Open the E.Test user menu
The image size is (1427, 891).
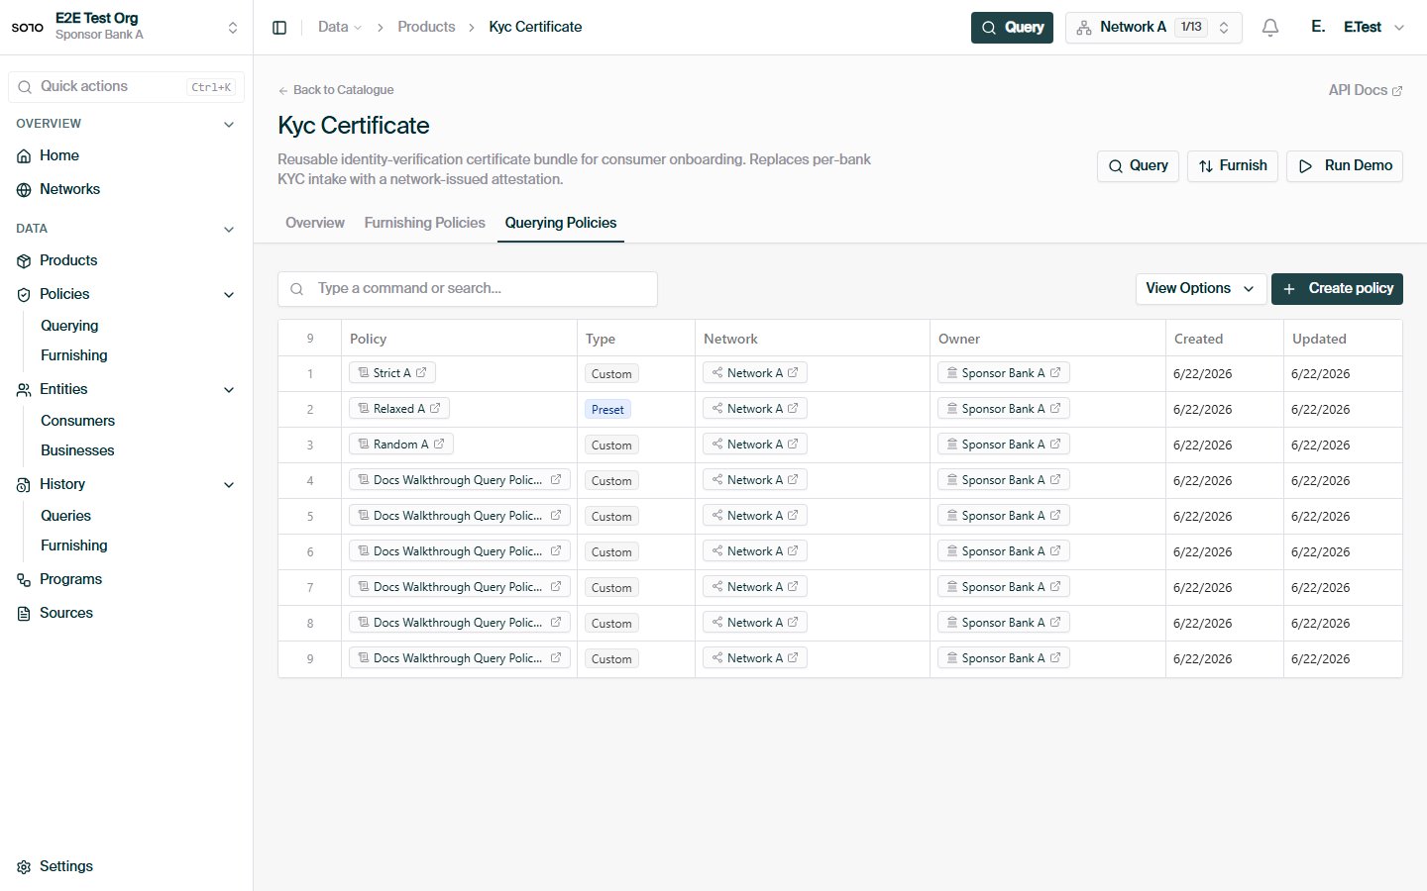tap(1358, 28)
